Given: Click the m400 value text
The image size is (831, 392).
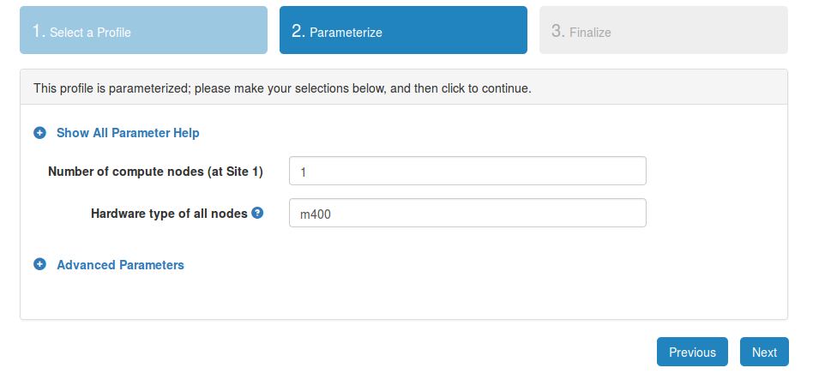Looking at the screenshot, I should coord(316,214).
